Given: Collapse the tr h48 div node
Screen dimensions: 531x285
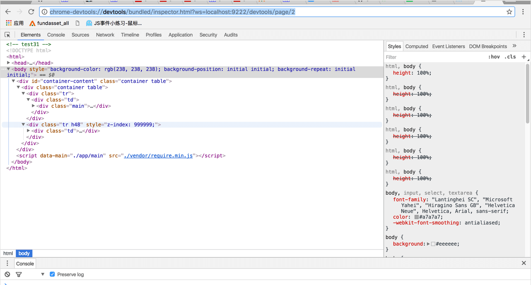Looking at the screenshot, I should click(23, 125).
